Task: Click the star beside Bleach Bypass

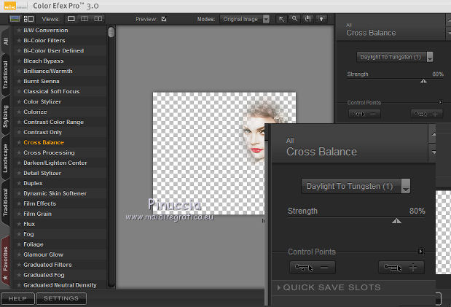Action: (x=19, y=61)
